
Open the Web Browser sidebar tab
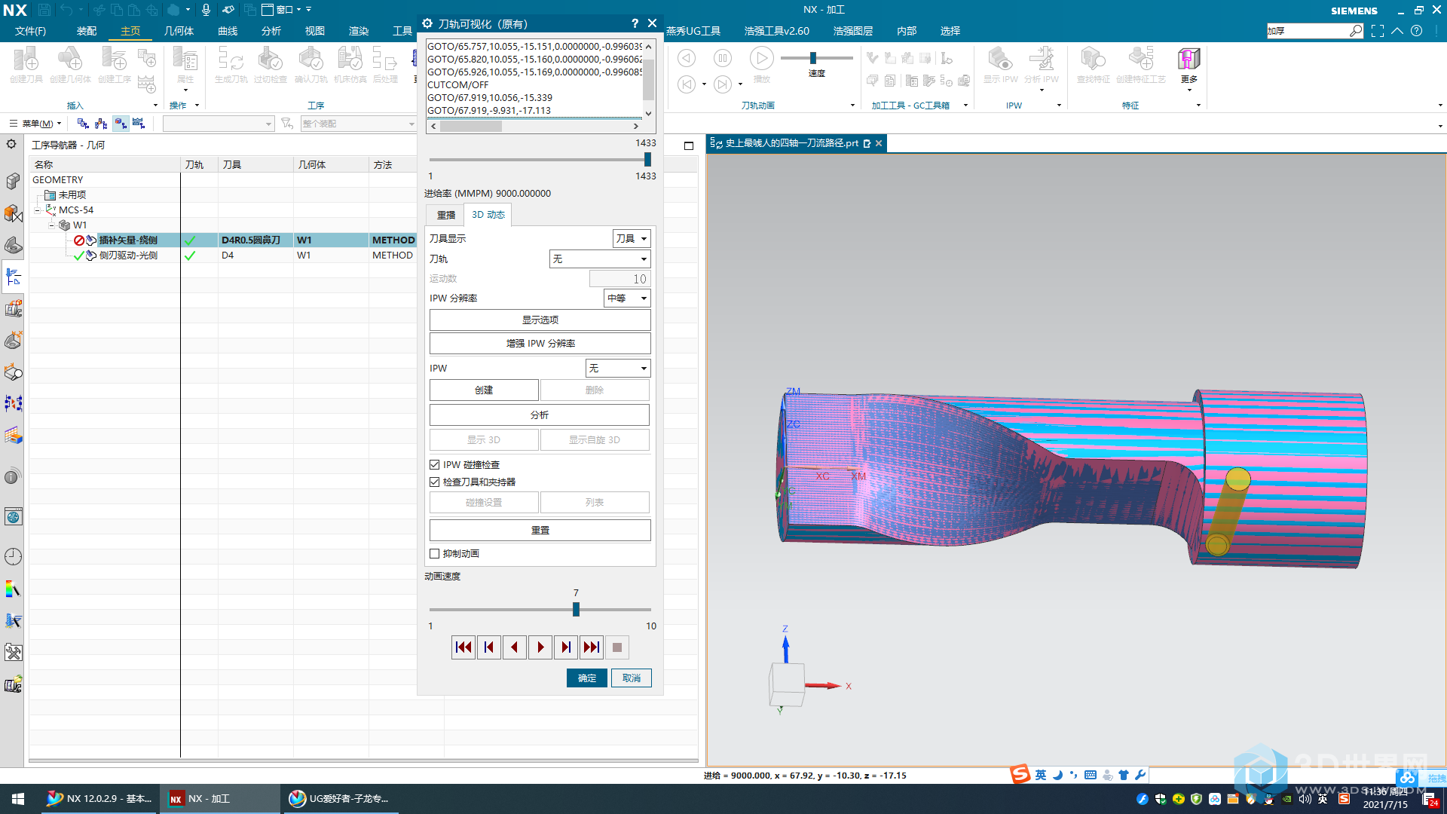pos(13,516)
